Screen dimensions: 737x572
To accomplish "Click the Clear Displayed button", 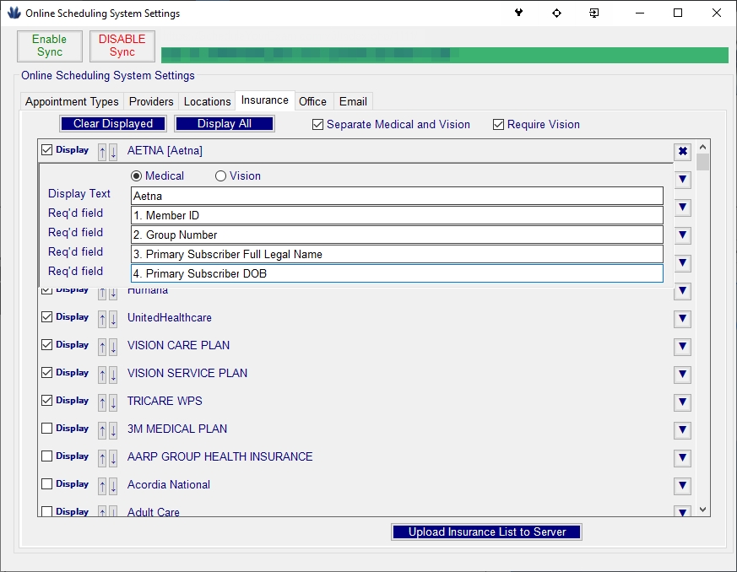I will 113,124.
